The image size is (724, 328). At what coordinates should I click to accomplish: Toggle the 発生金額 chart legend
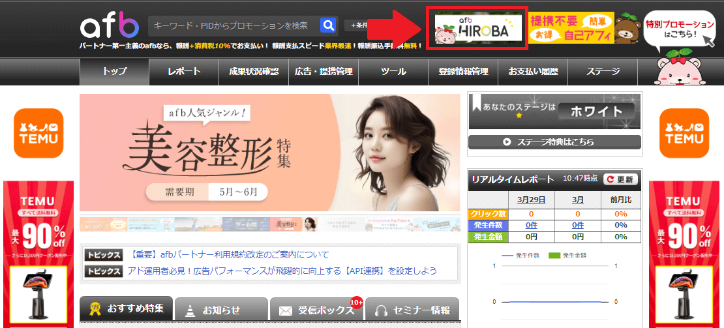tap(567, 255)
